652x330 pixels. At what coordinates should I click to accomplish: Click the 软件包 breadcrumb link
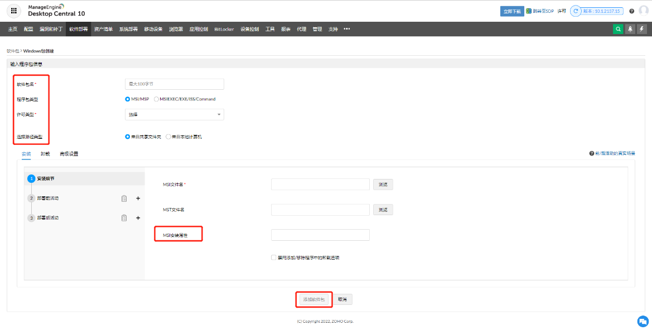click(x=13, y=51)
